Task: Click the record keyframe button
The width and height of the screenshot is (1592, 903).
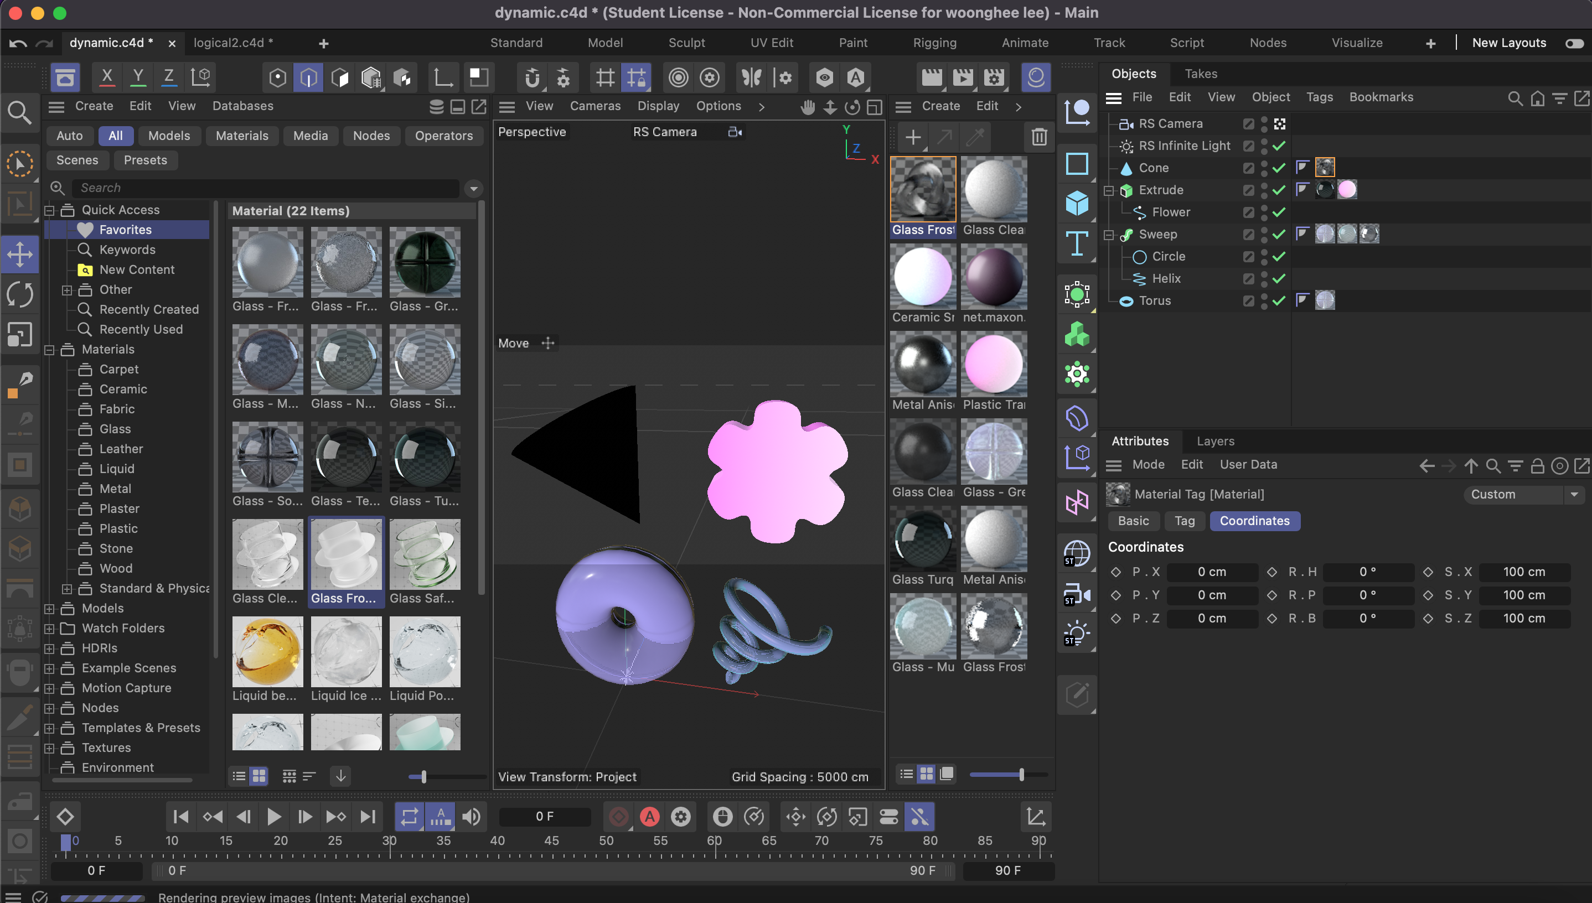Action: click(x=618, y=817)
